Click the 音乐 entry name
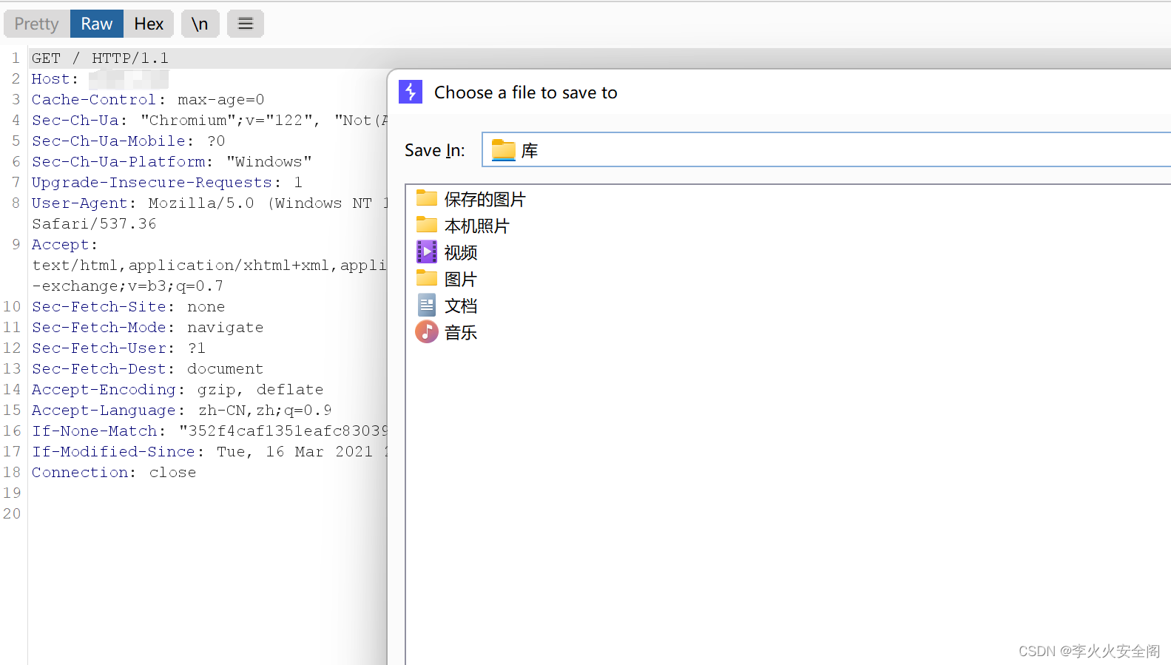This screenshot has width=1171, height=665. pos(460,333)
